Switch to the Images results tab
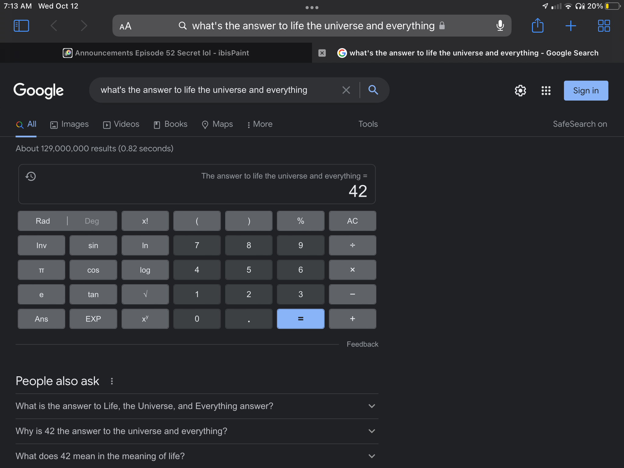The width and height of the screenshot is (624, 468). [x=69, y=124]
